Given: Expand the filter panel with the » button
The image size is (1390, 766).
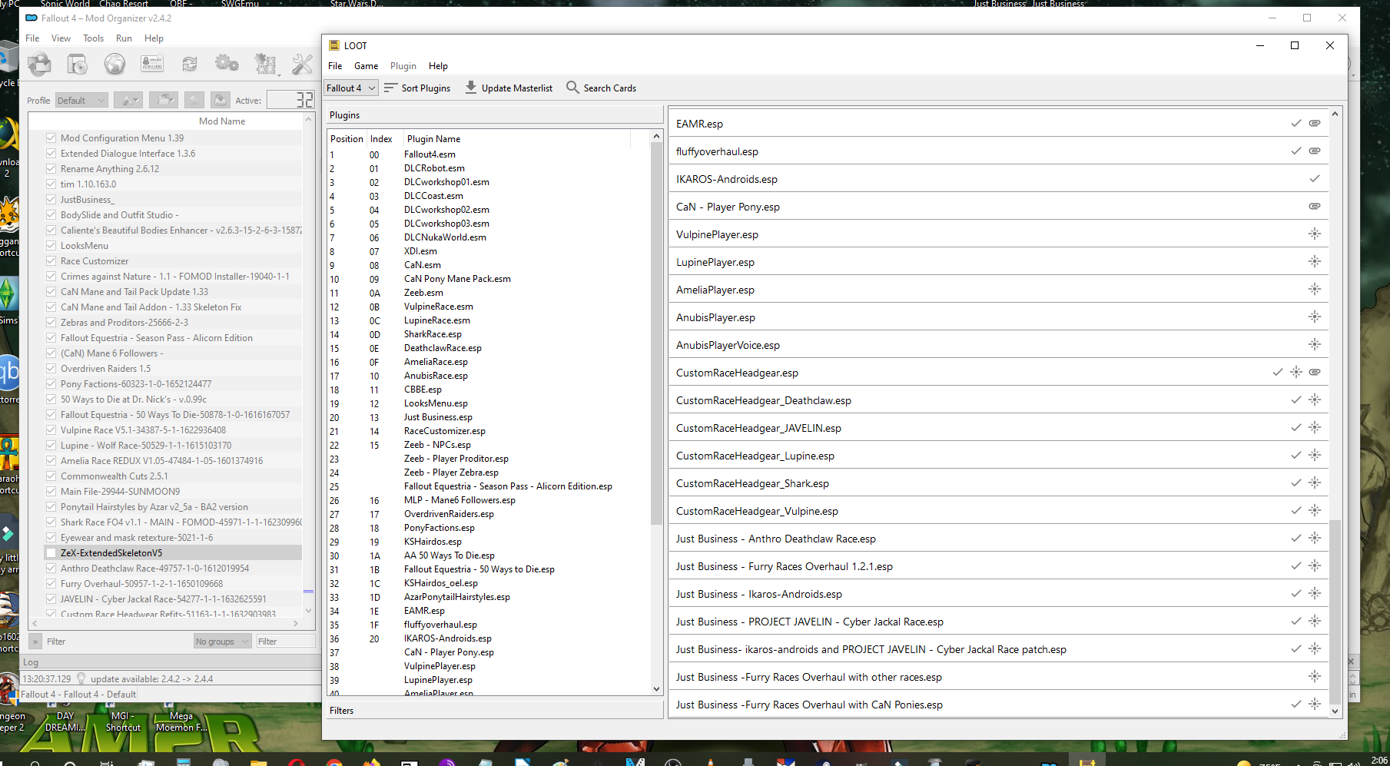Looking at the screenshot, I should (35, 641).
